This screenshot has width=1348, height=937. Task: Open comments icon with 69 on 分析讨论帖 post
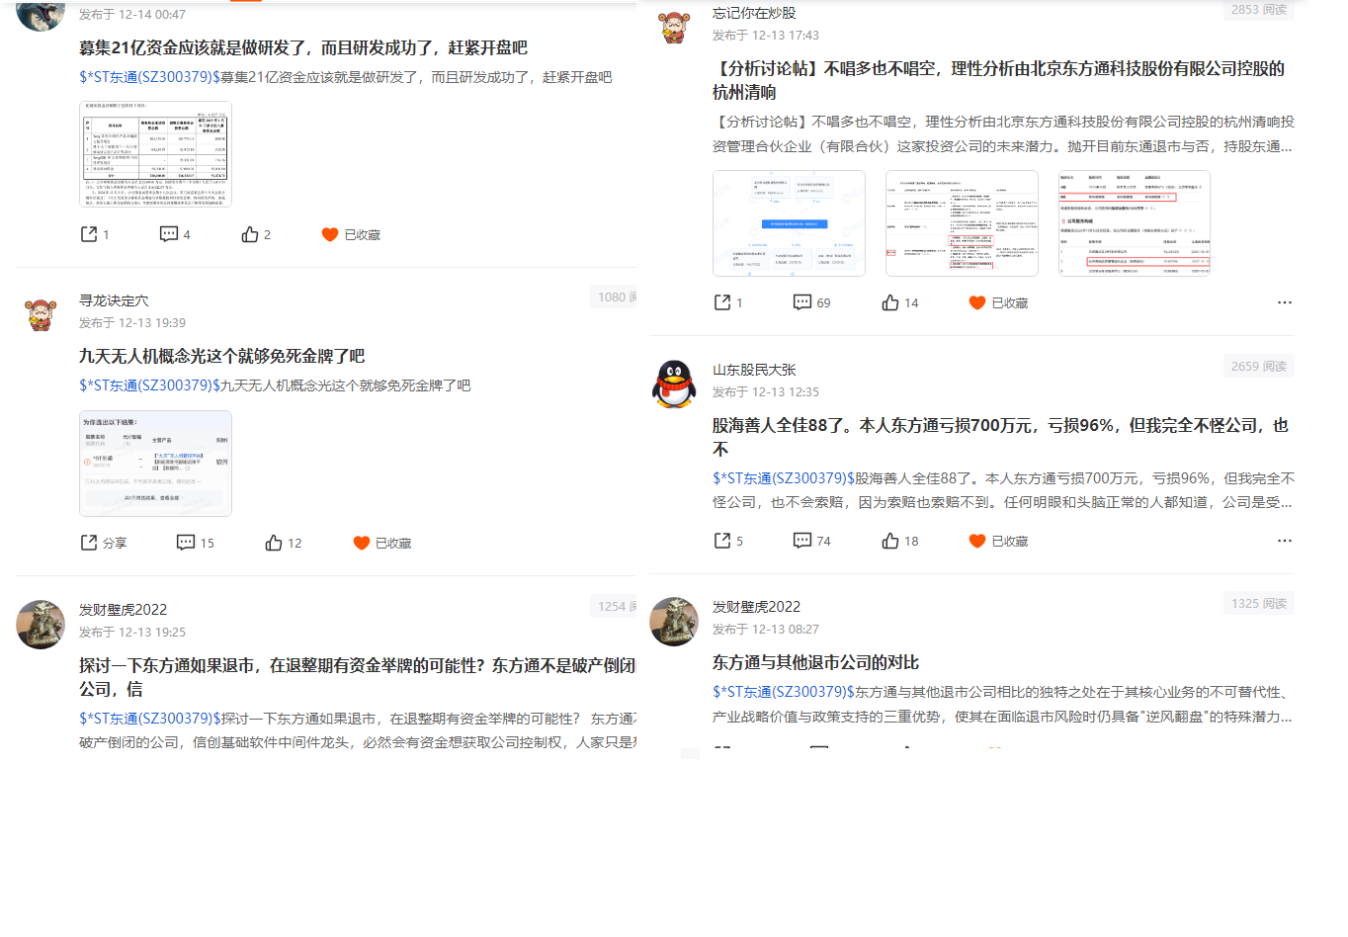coord(802,302)
